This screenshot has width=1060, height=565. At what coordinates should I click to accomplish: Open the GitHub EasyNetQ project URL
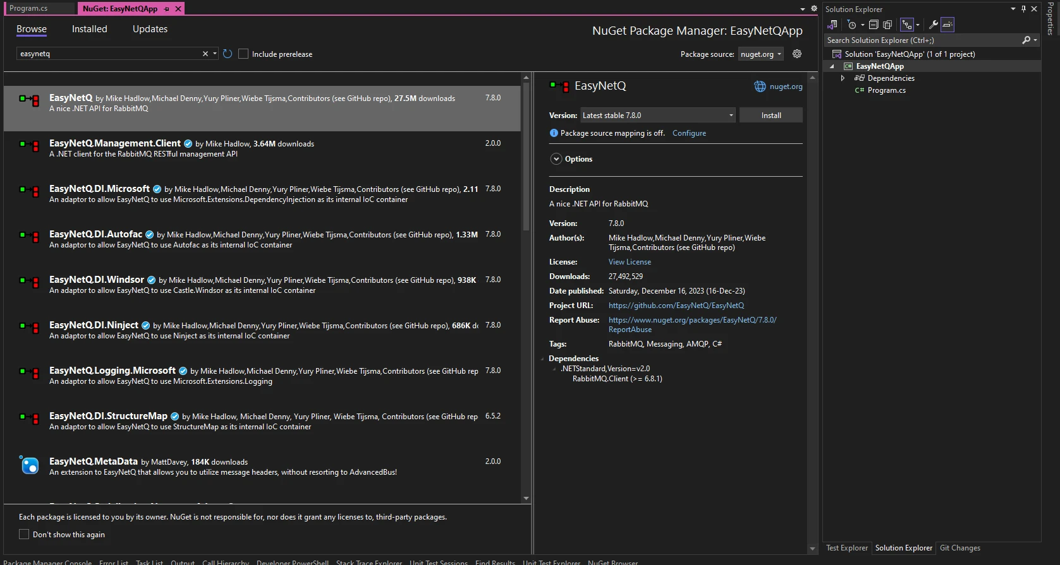(x=676, y=306)
